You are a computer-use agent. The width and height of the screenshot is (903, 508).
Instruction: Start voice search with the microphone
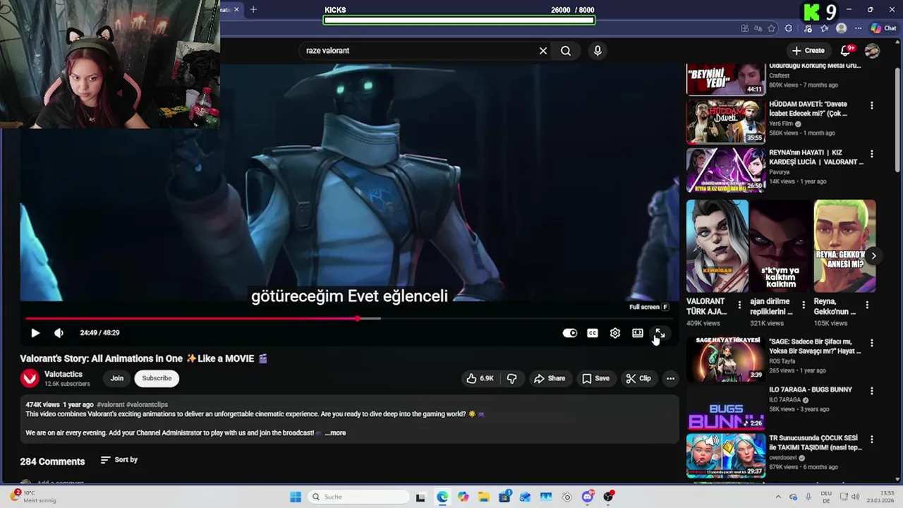(598, 51)
